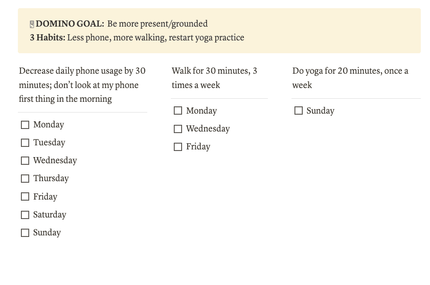Check Tuesday under phone usage habit

[x=25, y=143]
